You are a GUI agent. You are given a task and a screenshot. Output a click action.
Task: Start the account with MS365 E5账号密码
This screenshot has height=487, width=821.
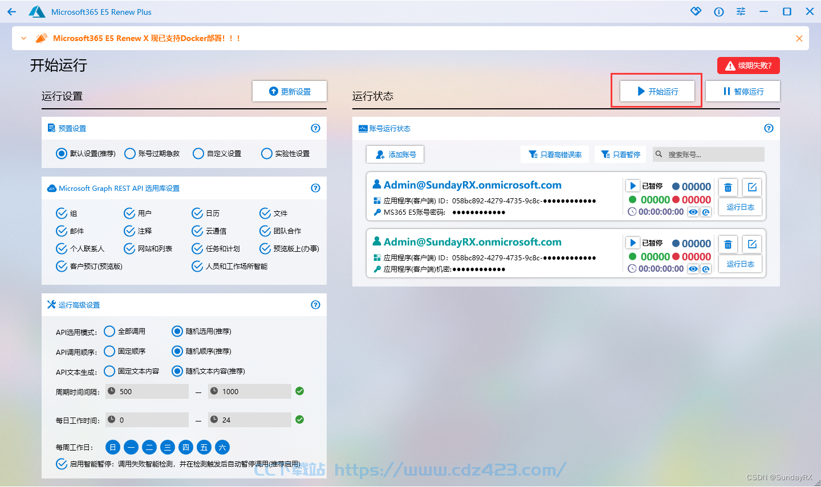[632, 186]
